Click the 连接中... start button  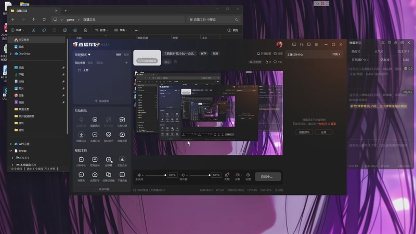point(268,176)
